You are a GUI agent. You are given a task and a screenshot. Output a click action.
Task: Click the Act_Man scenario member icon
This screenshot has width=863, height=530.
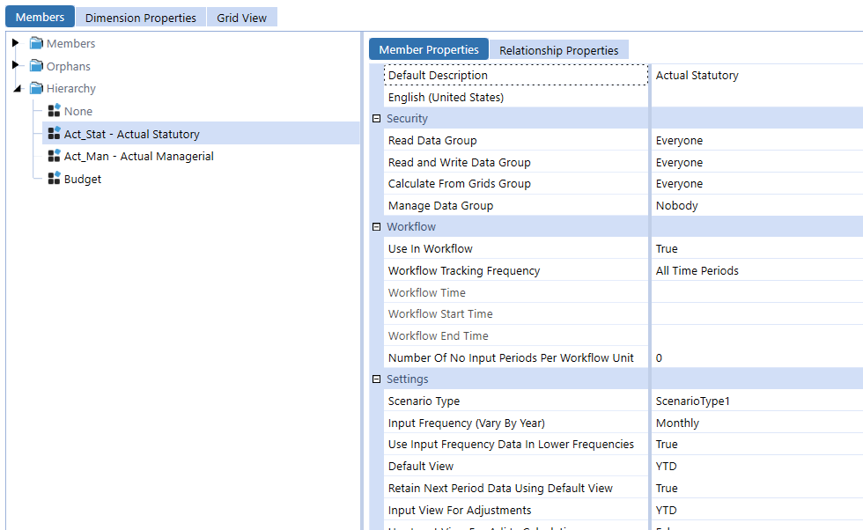click(54, 156)
